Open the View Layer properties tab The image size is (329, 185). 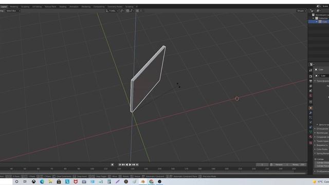pos(310,86)
